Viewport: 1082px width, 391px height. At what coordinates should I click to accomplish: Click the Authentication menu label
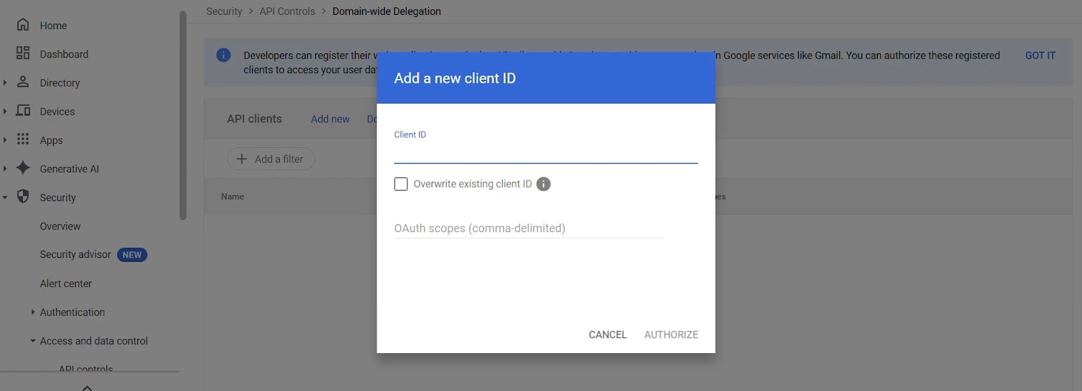click(72, 312)
